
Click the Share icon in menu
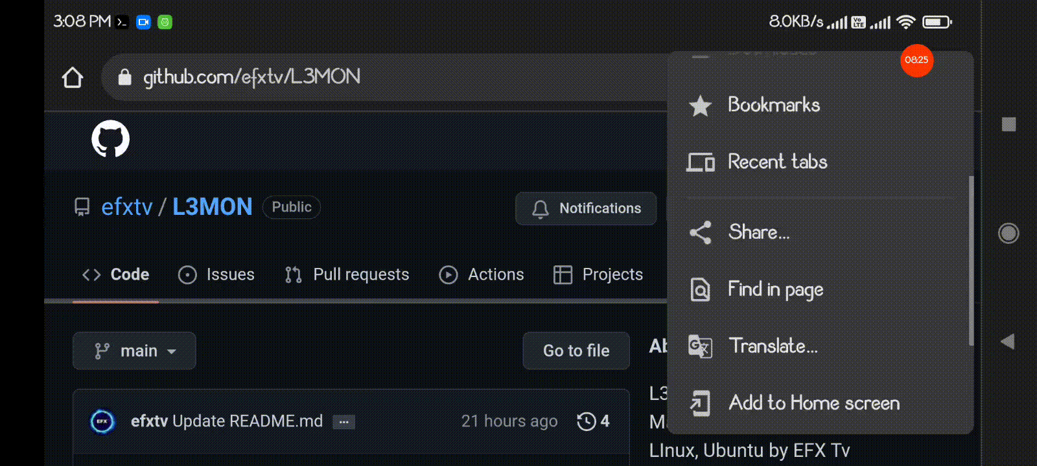(700, 232)
